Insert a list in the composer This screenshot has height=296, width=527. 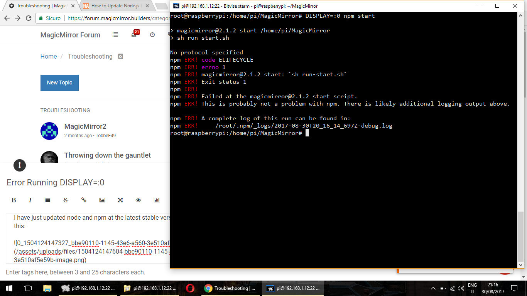point(47,200)
